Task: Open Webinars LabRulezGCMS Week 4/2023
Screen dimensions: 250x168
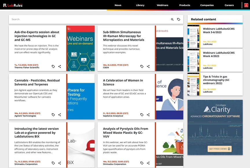Action: click(x=218, y=54)
